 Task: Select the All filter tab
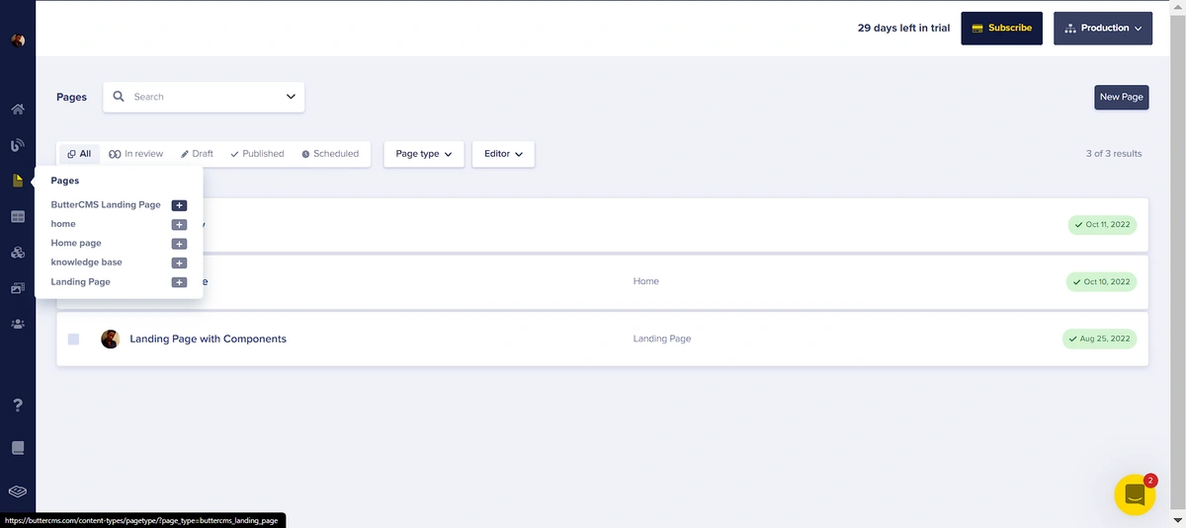pyautogui.click(x=79, y=154)
